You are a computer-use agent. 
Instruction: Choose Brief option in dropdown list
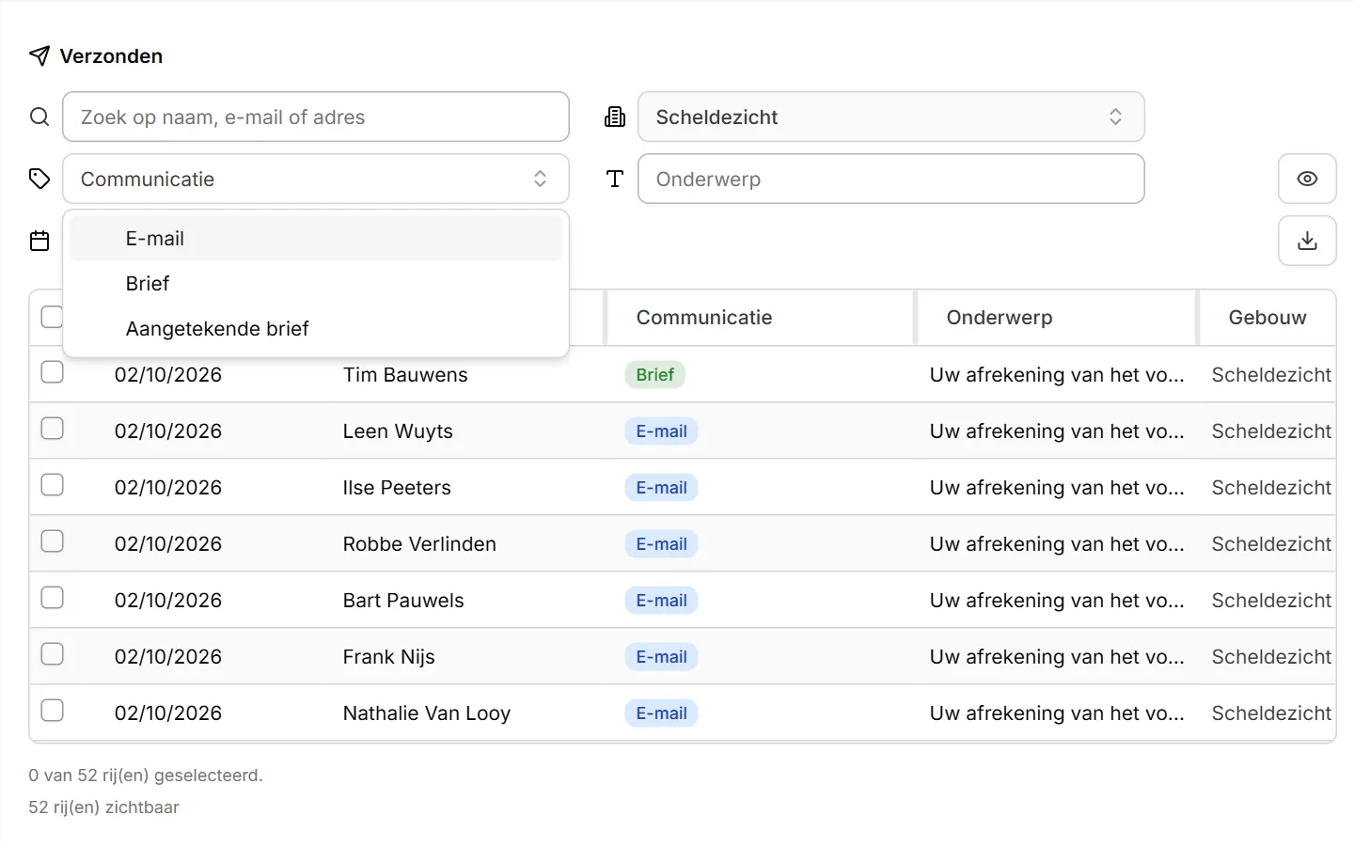[x=316, y=284]
